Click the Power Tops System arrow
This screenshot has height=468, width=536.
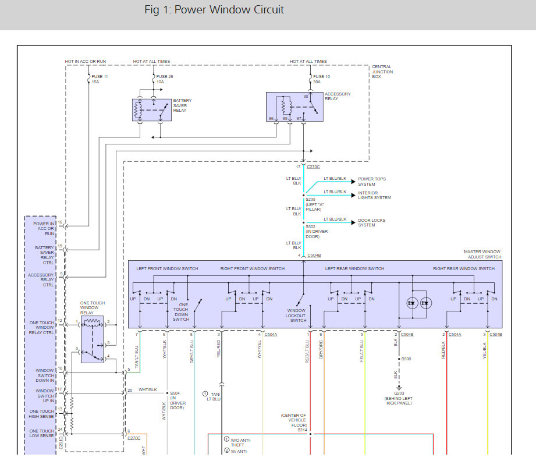(x=352, y=182)
